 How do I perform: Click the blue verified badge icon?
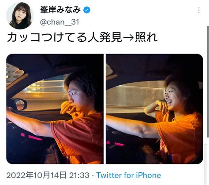pyautogui.click(x=87, y=10)
